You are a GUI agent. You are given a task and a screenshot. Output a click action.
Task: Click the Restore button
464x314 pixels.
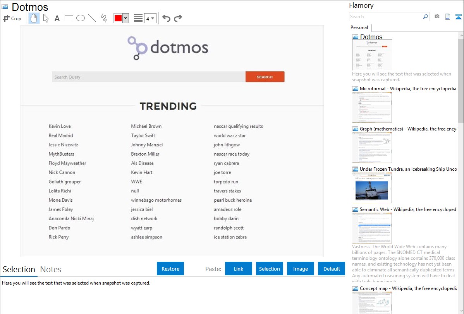170,269
